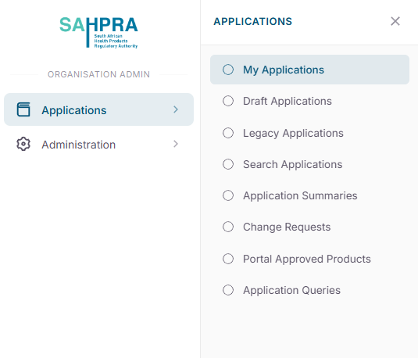Click the SAHPRA logo
418x358 pixels.
pyautogui.click(x=98, y=32)
